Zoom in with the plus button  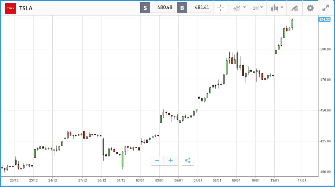170,160
